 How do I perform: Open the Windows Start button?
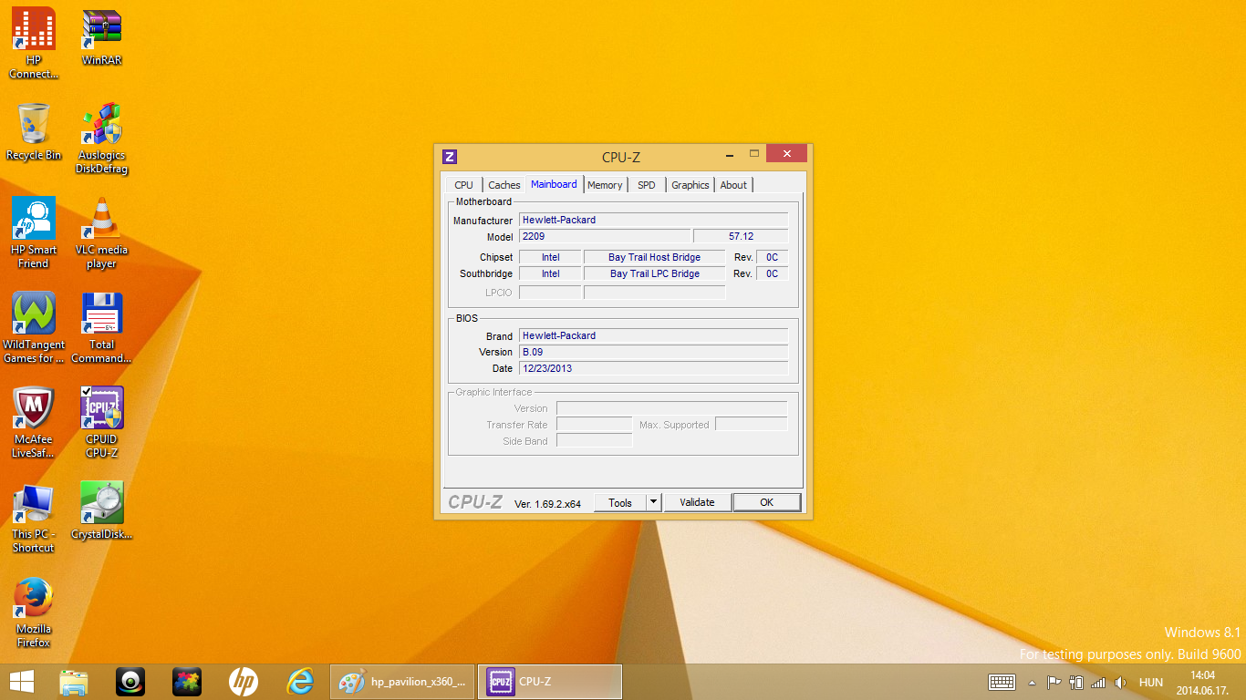(x=22, y=682)
